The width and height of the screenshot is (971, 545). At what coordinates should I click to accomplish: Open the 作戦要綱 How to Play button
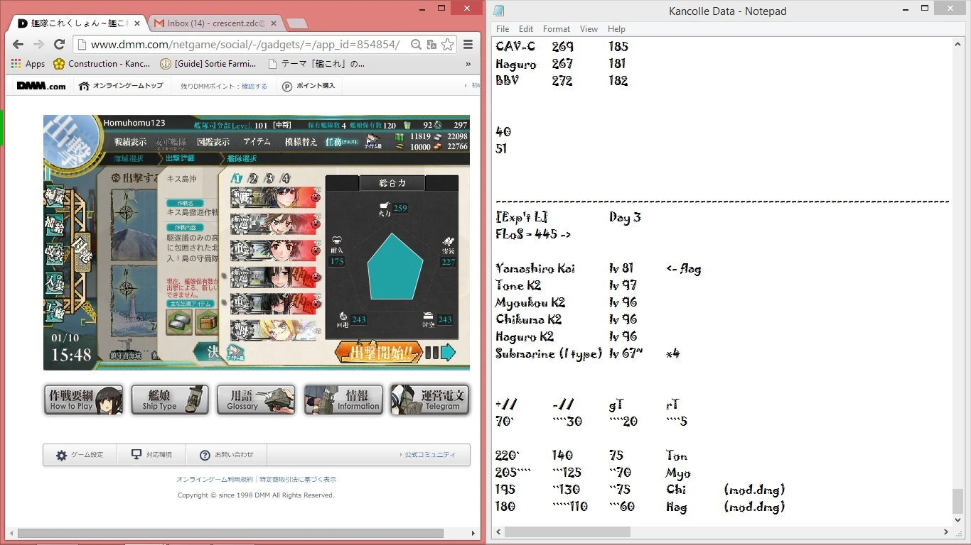click(x=84, y=400)
